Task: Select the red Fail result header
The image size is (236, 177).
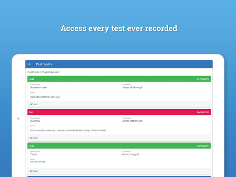Action: [119, 112]
